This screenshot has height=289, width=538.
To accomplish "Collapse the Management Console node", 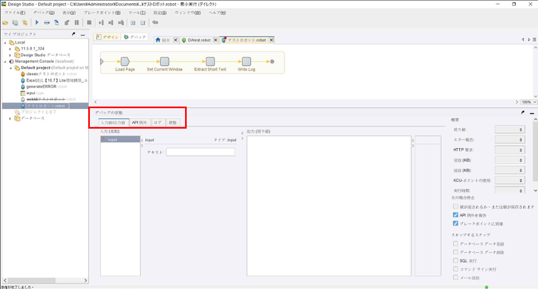I will click(5, 61).
